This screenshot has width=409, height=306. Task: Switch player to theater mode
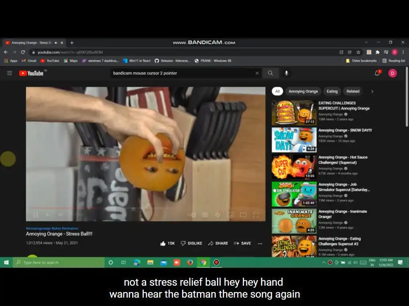point(243,215)
